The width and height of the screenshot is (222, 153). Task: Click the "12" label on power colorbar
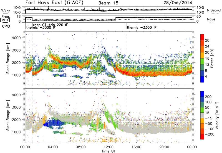pos(207,65)
